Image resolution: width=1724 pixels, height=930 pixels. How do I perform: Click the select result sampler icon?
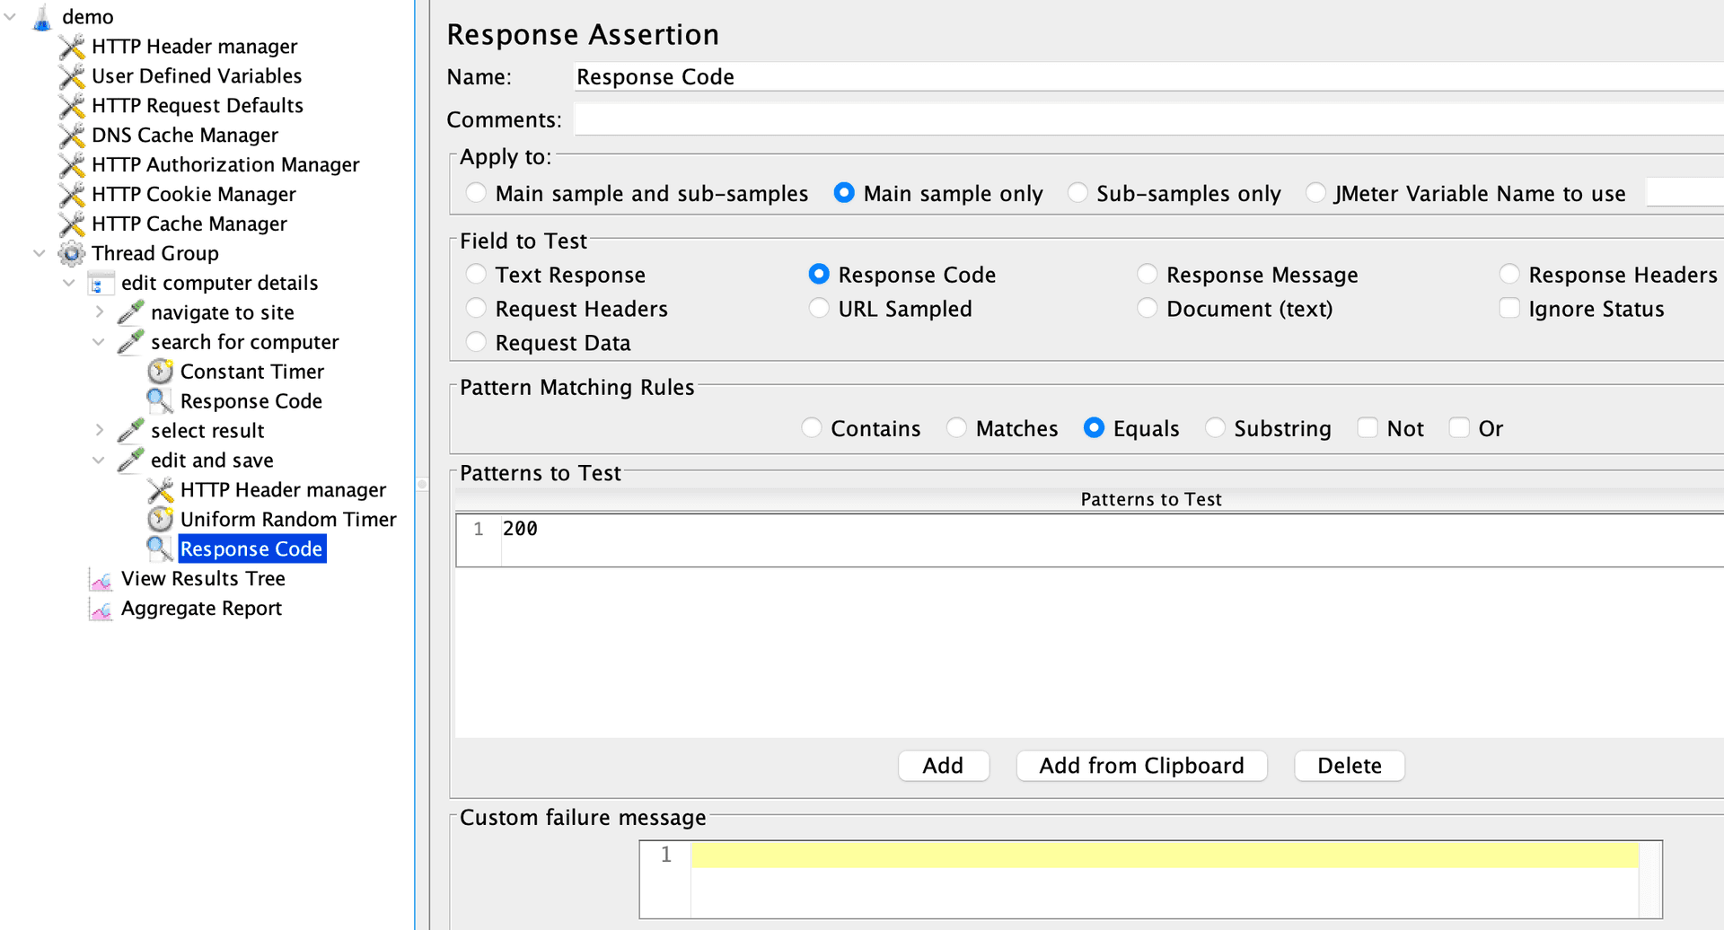(x=131, y=431)
